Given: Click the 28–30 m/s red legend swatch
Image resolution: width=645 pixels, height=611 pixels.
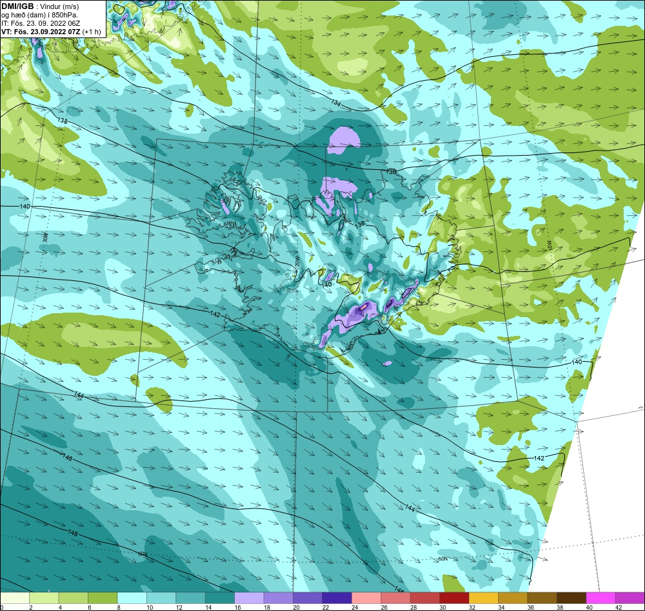Looking at the screenshot, I should pos(425,598).
